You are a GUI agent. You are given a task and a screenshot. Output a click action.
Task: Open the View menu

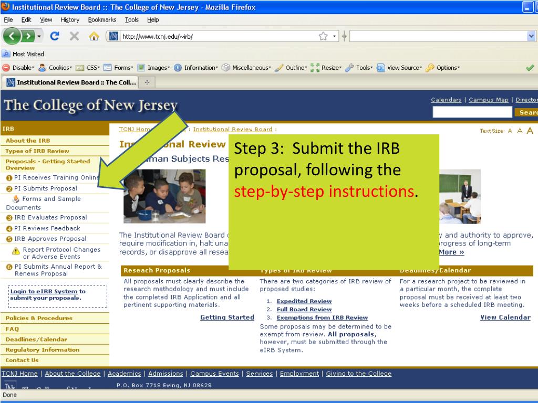[x=46, y=20]
